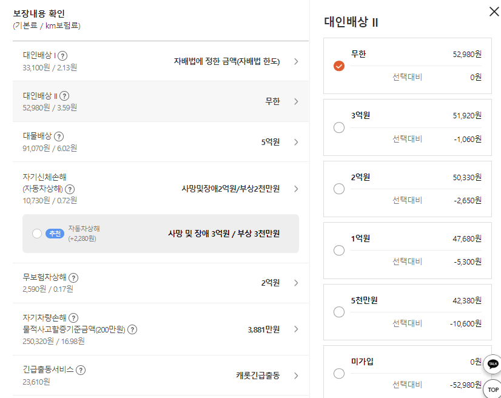The width and height of the screenshot is (501, 398).
Task: Expand the 무보험차상해 row details
Action: click(x=296, y=284)
